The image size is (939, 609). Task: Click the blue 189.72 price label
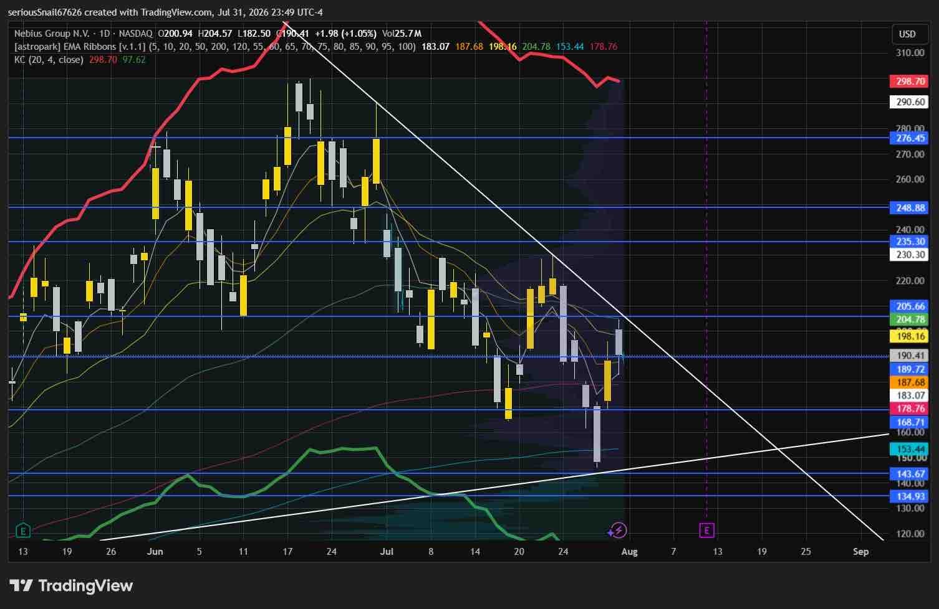910,369
